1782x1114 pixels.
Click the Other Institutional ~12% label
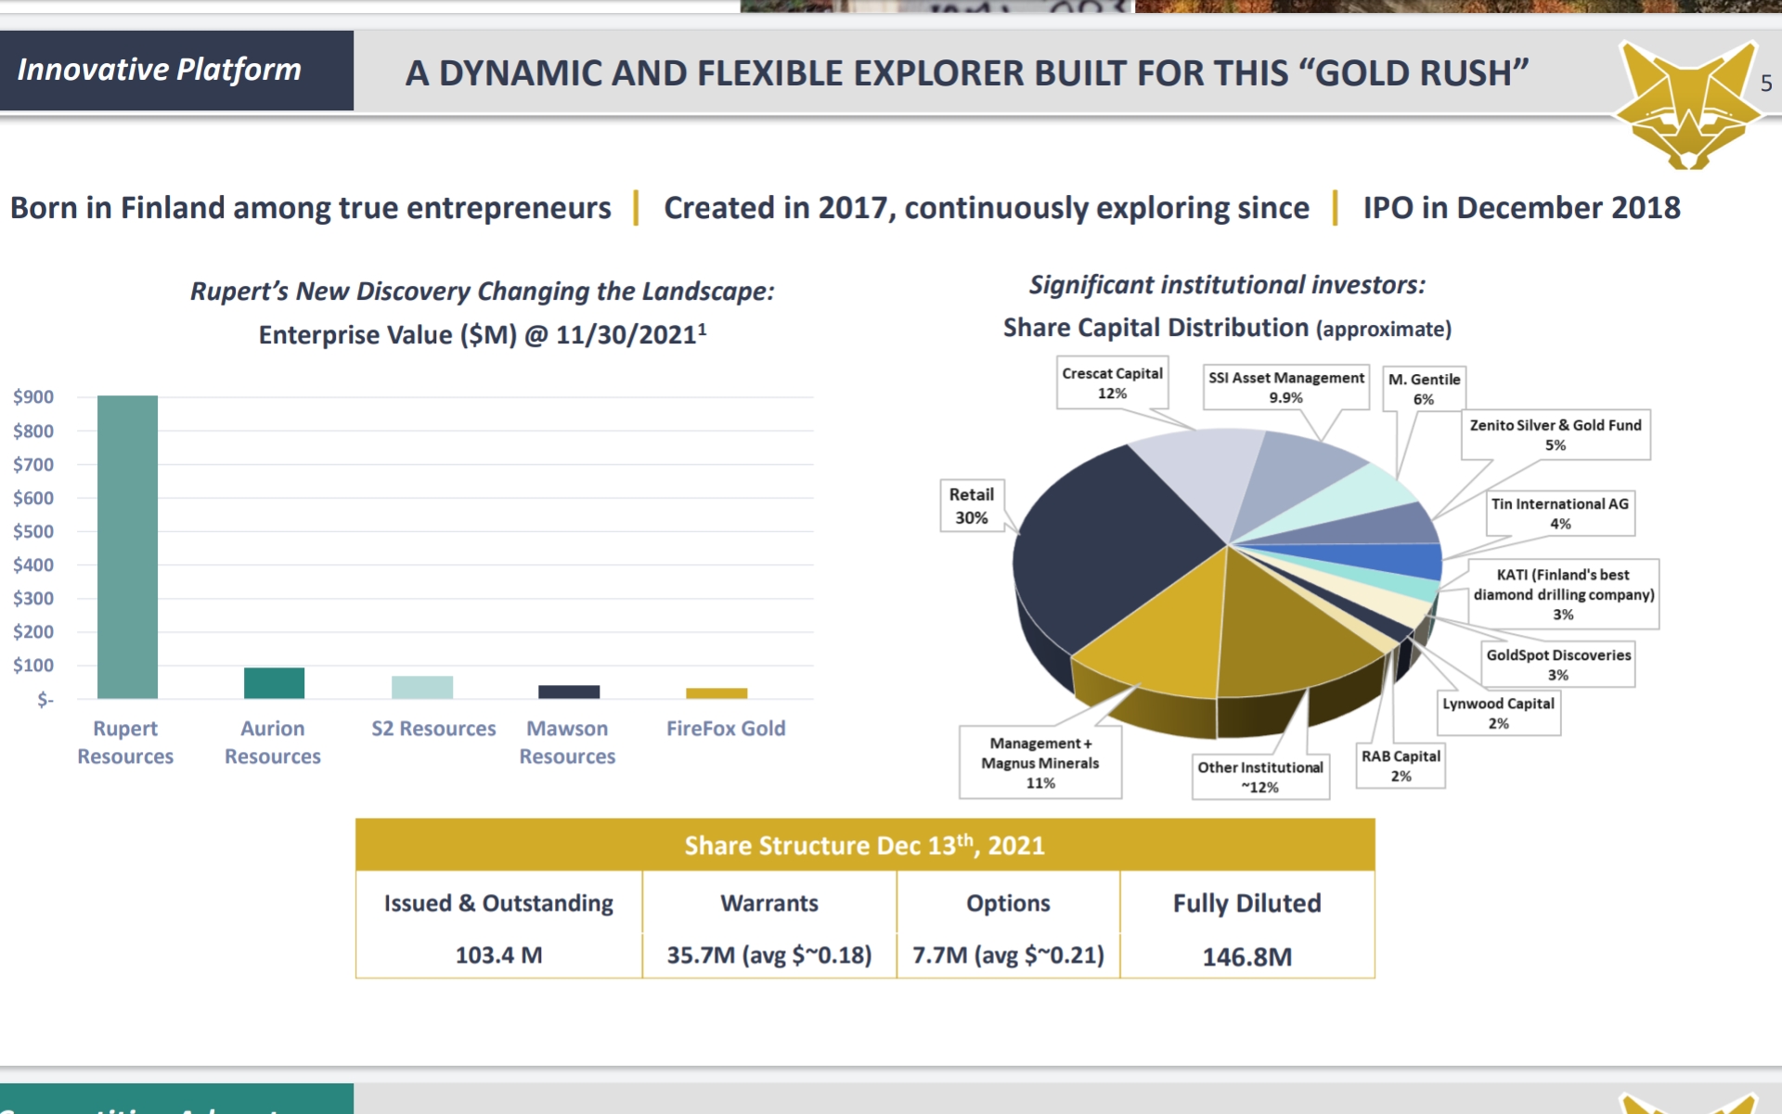click(x=1260, y=777)
